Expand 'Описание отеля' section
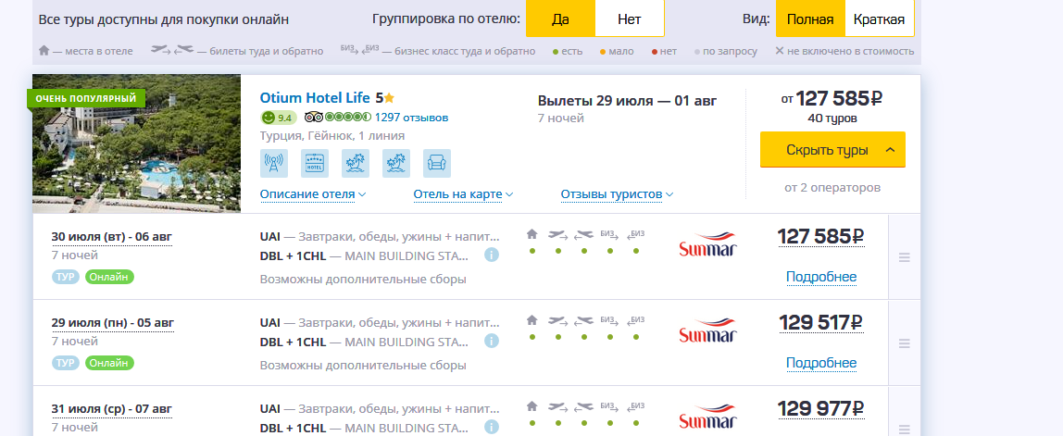The width and height of the screenshot is (1063, 436). 313,194
